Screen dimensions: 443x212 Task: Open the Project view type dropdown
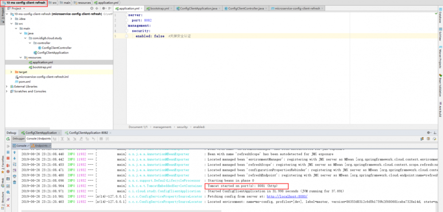(x=16, y=8)
